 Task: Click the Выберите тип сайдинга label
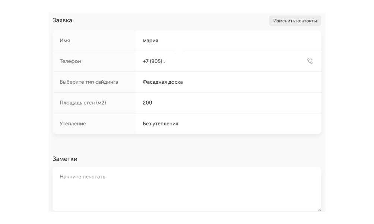[x=89, y=82]
